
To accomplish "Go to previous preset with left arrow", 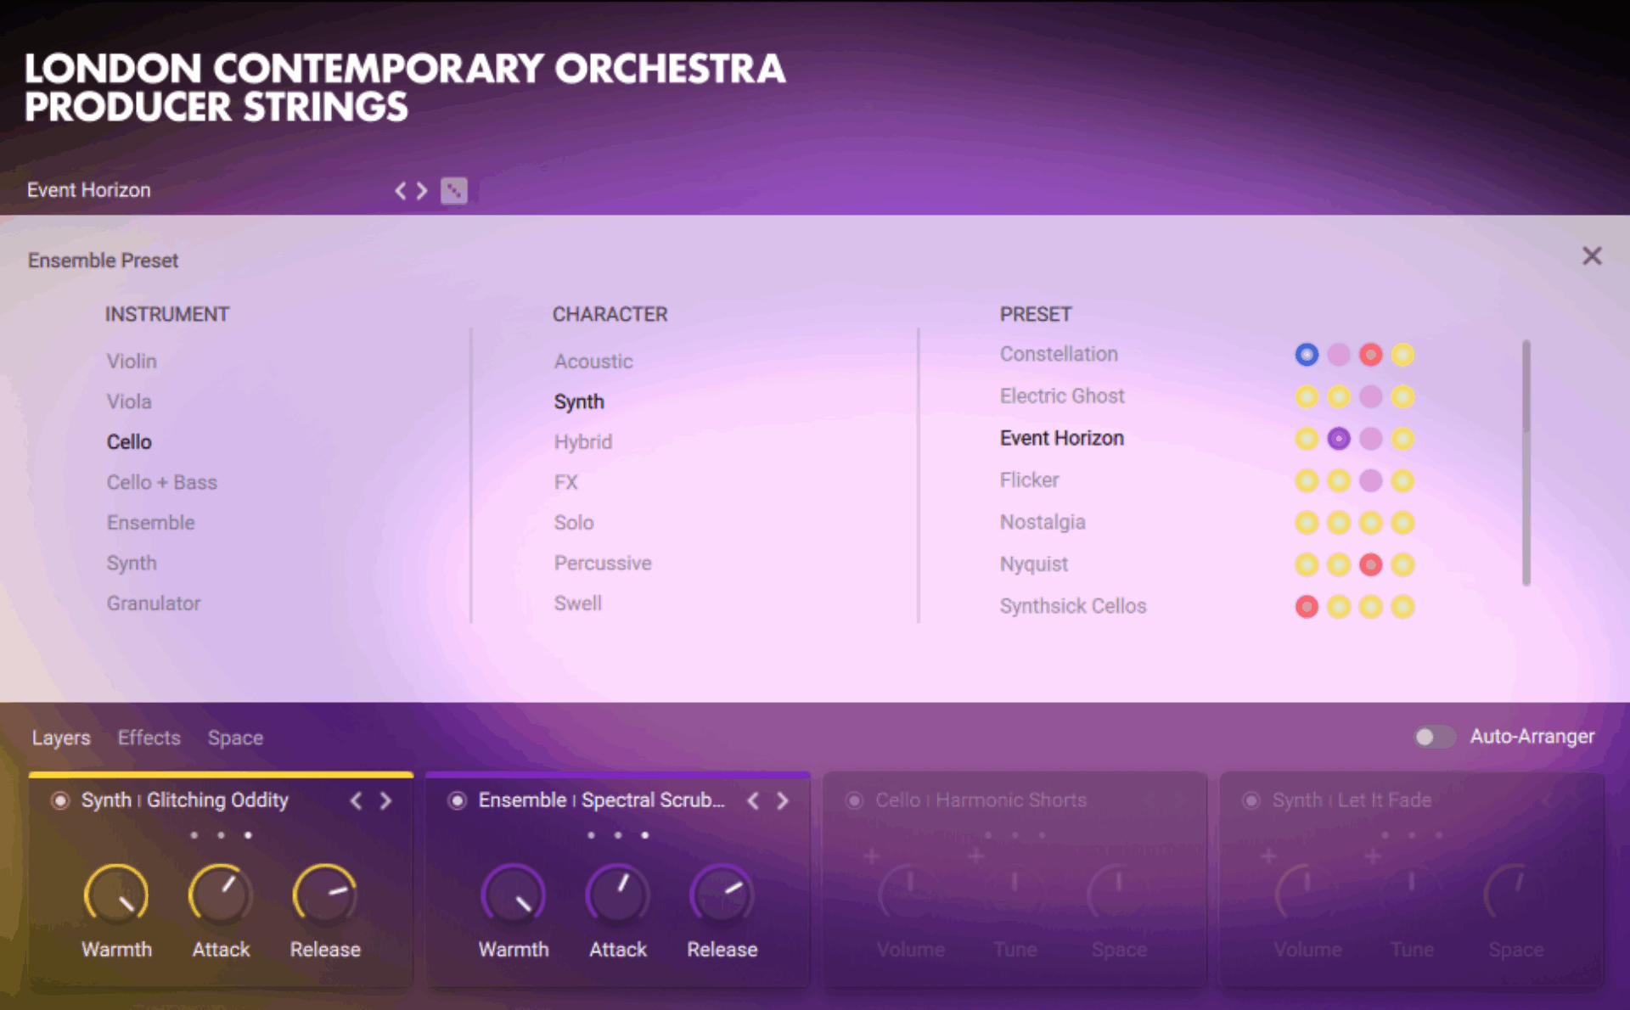I will (401, 190).
